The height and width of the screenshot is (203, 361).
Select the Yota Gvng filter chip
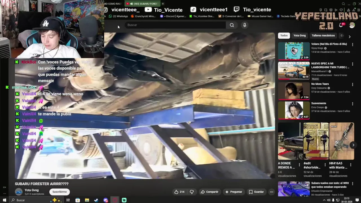pos(300,36)
